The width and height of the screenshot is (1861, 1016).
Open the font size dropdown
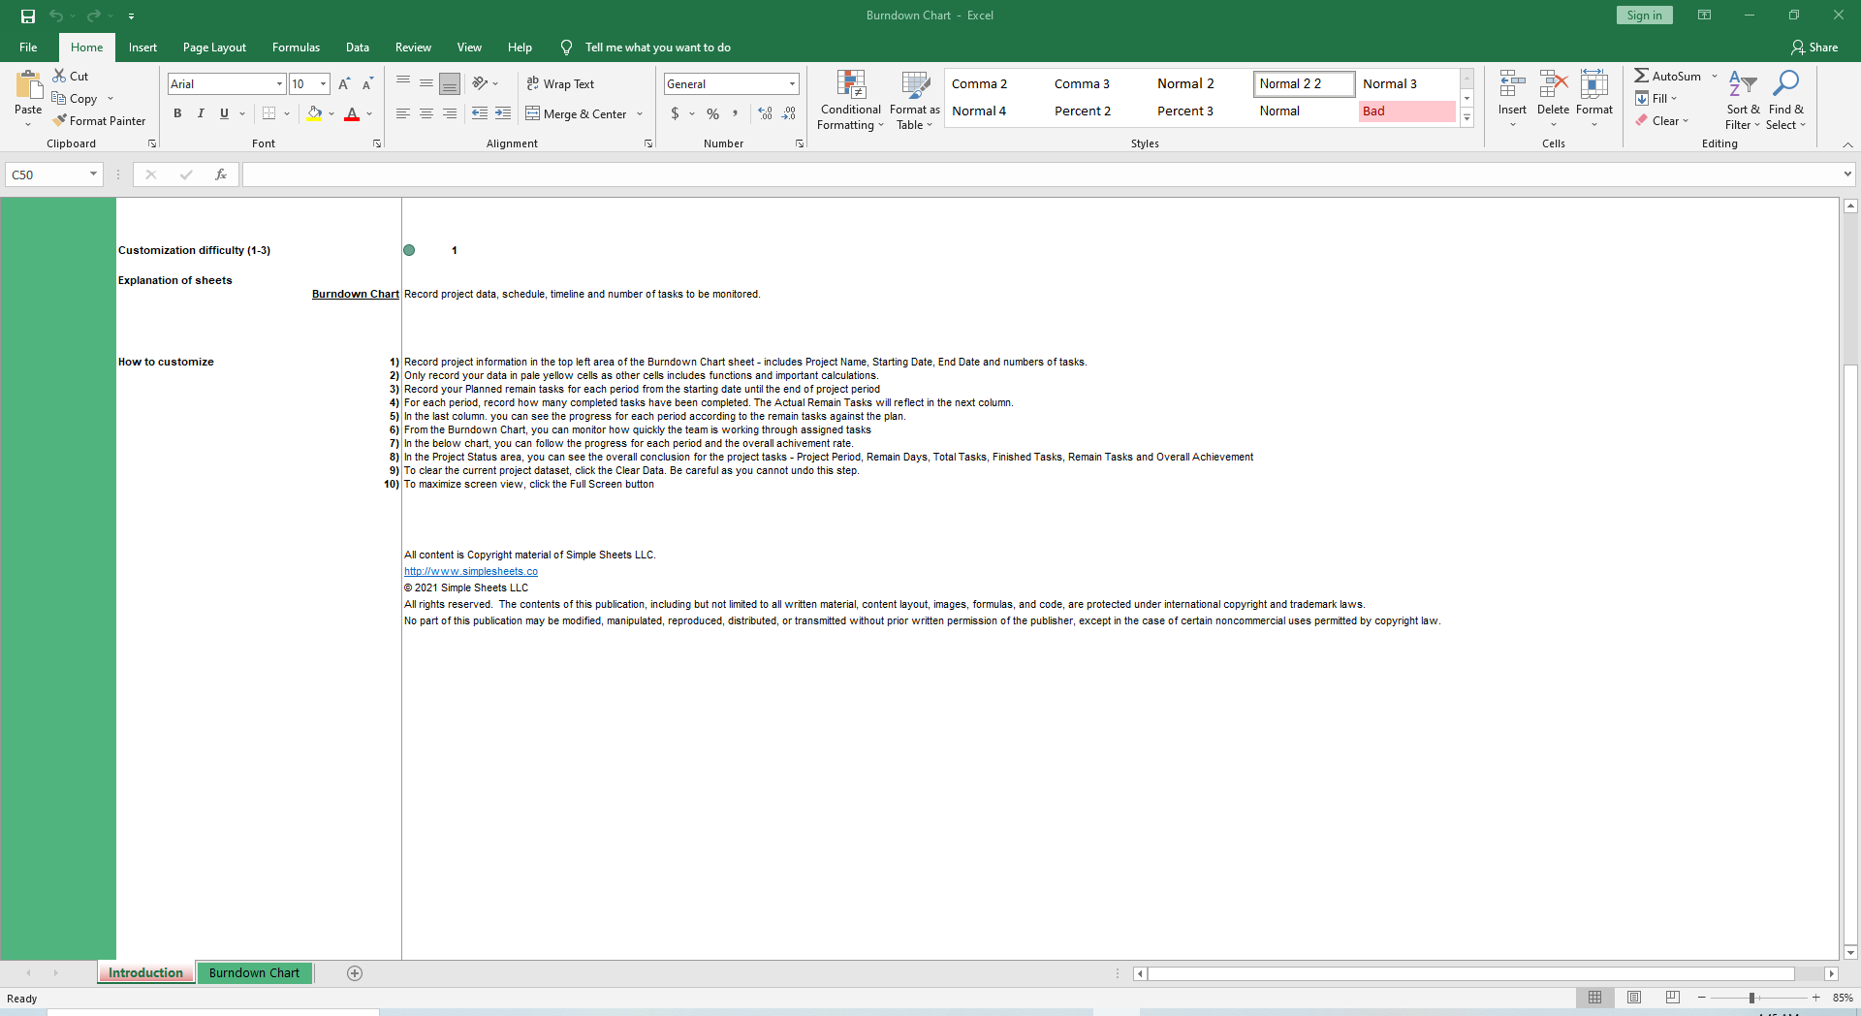coord(323,84)
